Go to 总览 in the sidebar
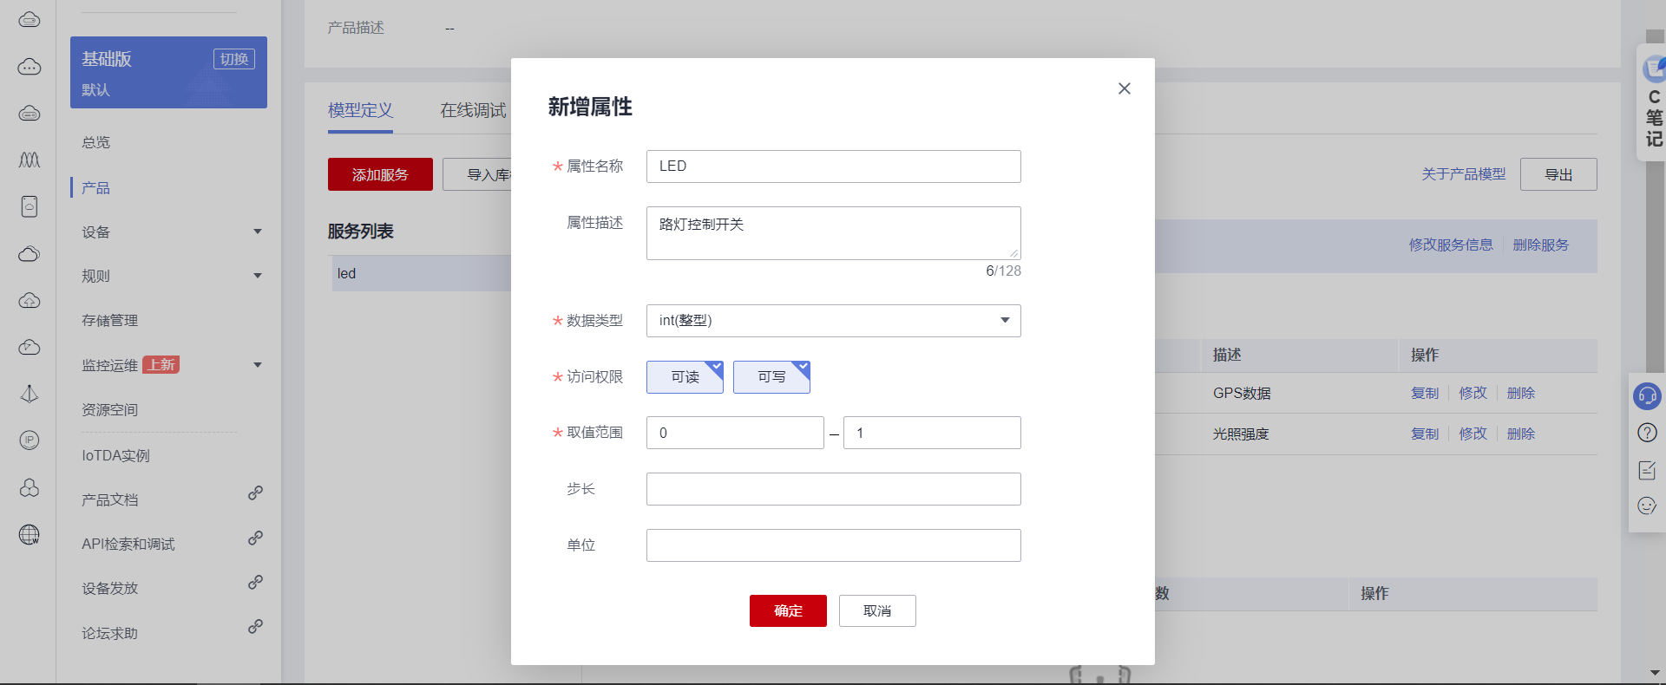Image resolution: width=1666 pixels, height=685 pixels. coord(96,142)
